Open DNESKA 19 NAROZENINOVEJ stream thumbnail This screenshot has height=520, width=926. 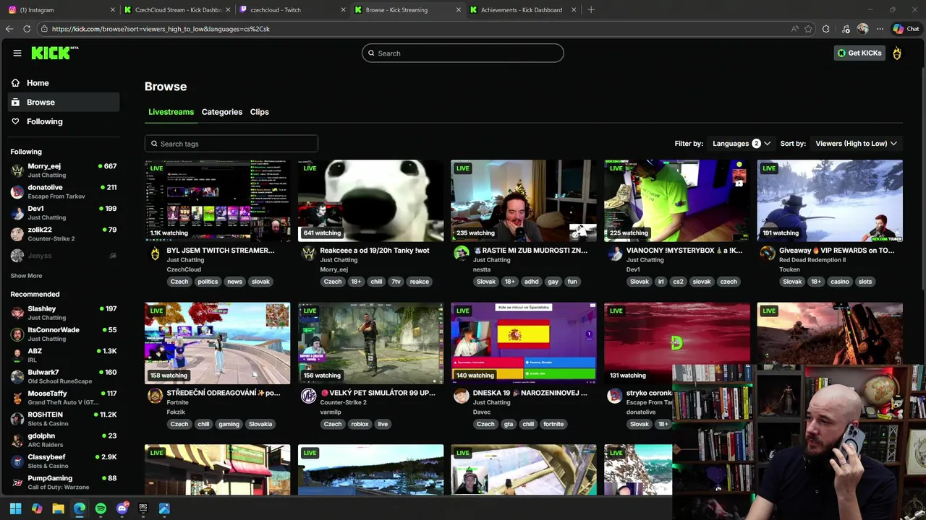tap(524, 343)
